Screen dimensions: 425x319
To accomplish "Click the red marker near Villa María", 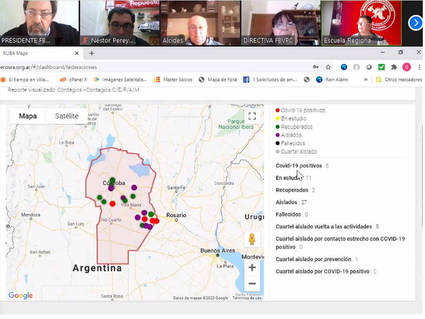I will (x=112, y=204).
